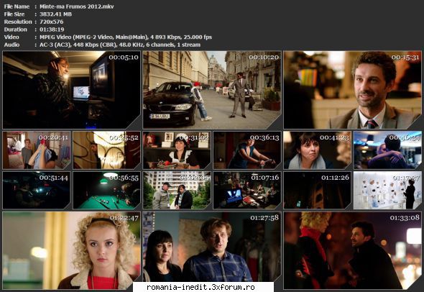Open the large frame at 01:27:58
Image resolution: width=424 pixels, height=292 pixels.
coord(212,250)
